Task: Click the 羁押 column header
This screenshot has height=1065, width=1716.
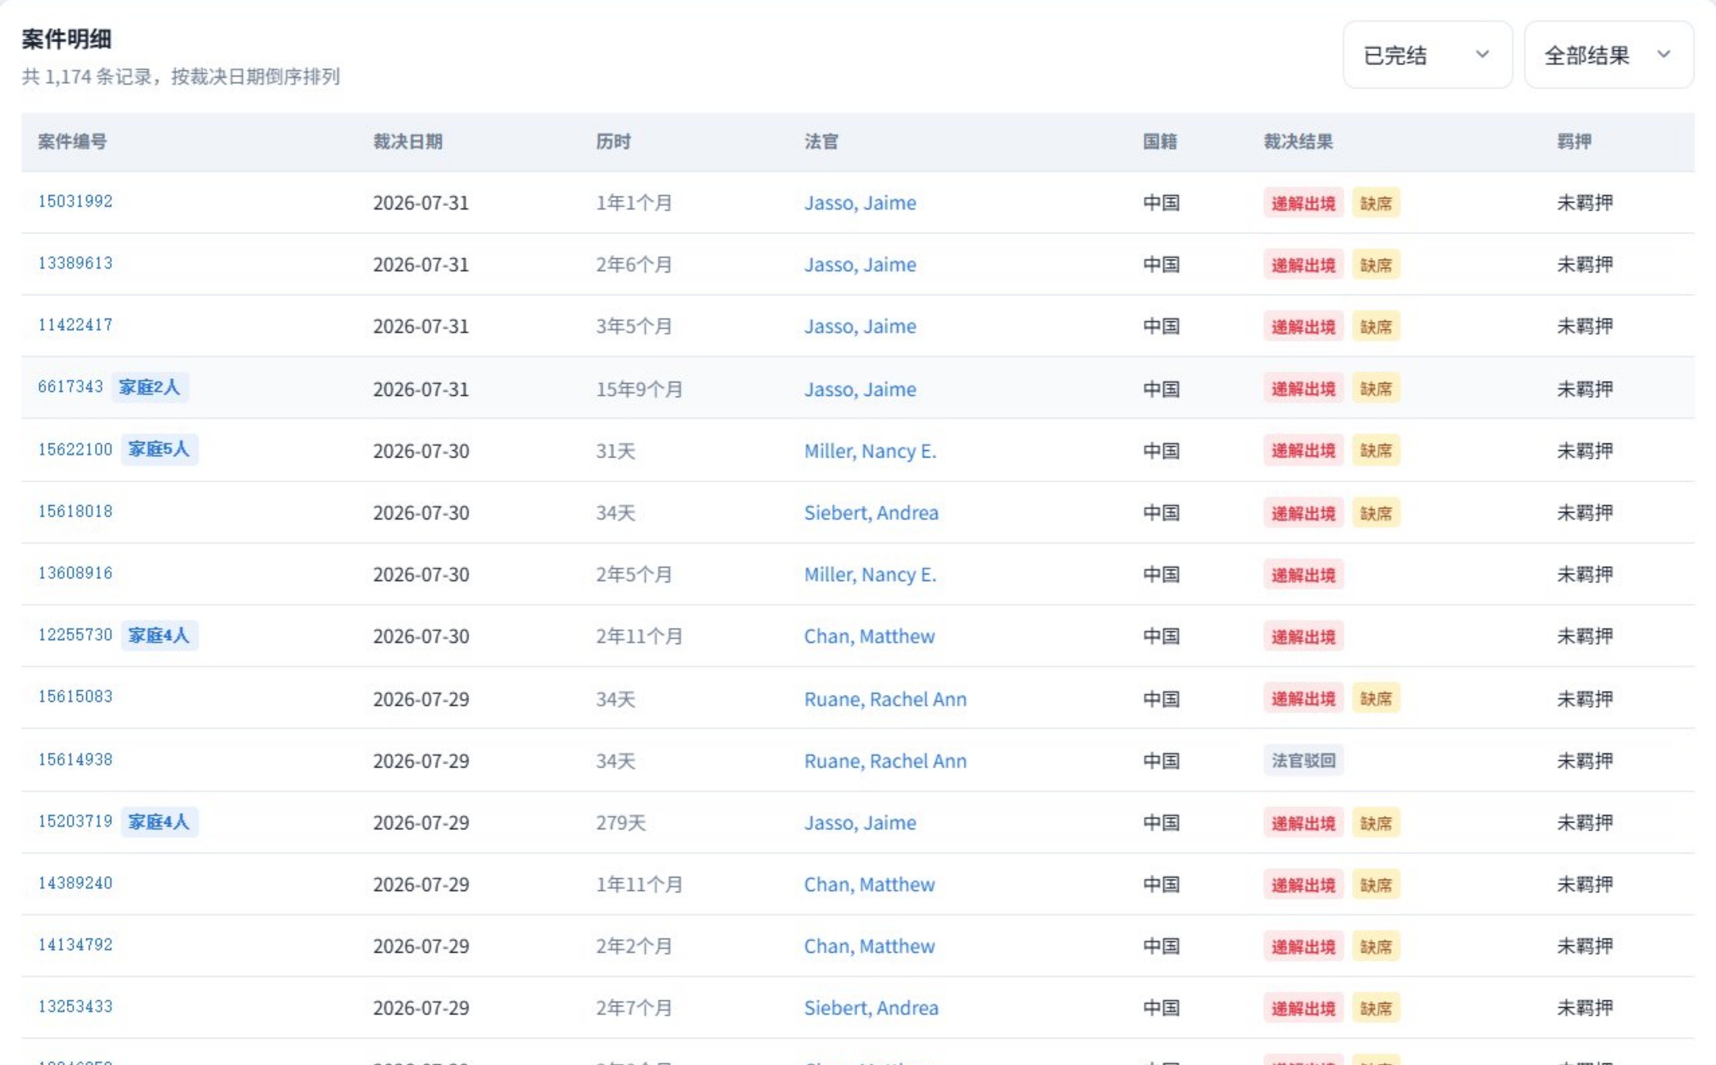Action: [x=1574, y=141]
